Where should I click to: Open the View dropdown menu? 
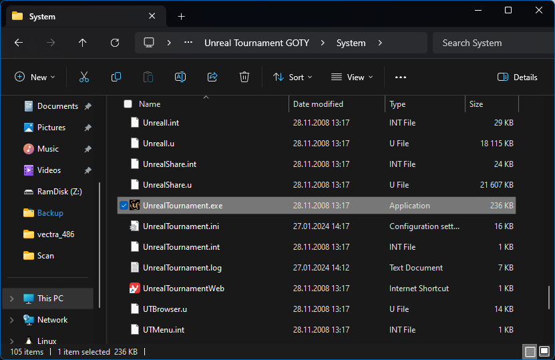tap(352, 77)
